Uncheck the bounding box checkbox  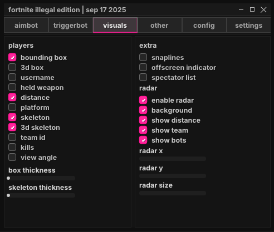tap(12, 57)
